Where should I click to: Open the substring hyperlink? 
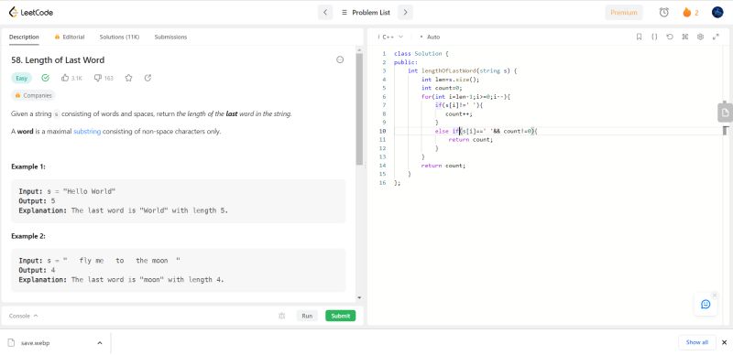click(87, 132)
